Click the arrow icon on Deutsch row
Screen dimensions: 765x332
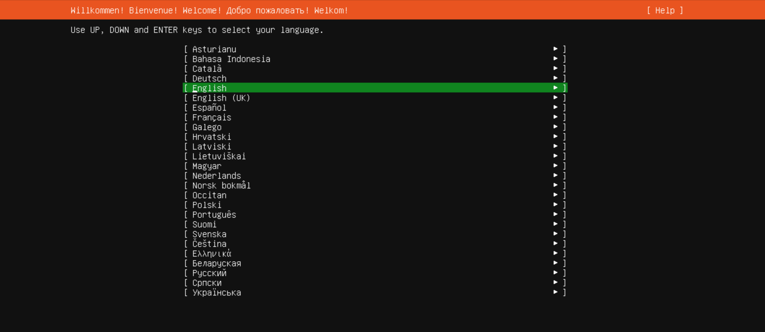pyautogui.click(x=555, y=78)
